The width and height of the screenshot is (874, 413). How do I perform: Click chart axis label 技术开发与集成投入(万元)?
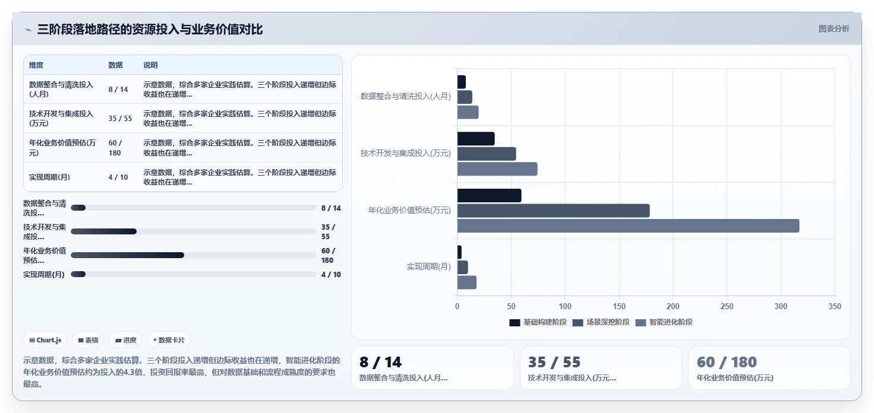(405, 153)
